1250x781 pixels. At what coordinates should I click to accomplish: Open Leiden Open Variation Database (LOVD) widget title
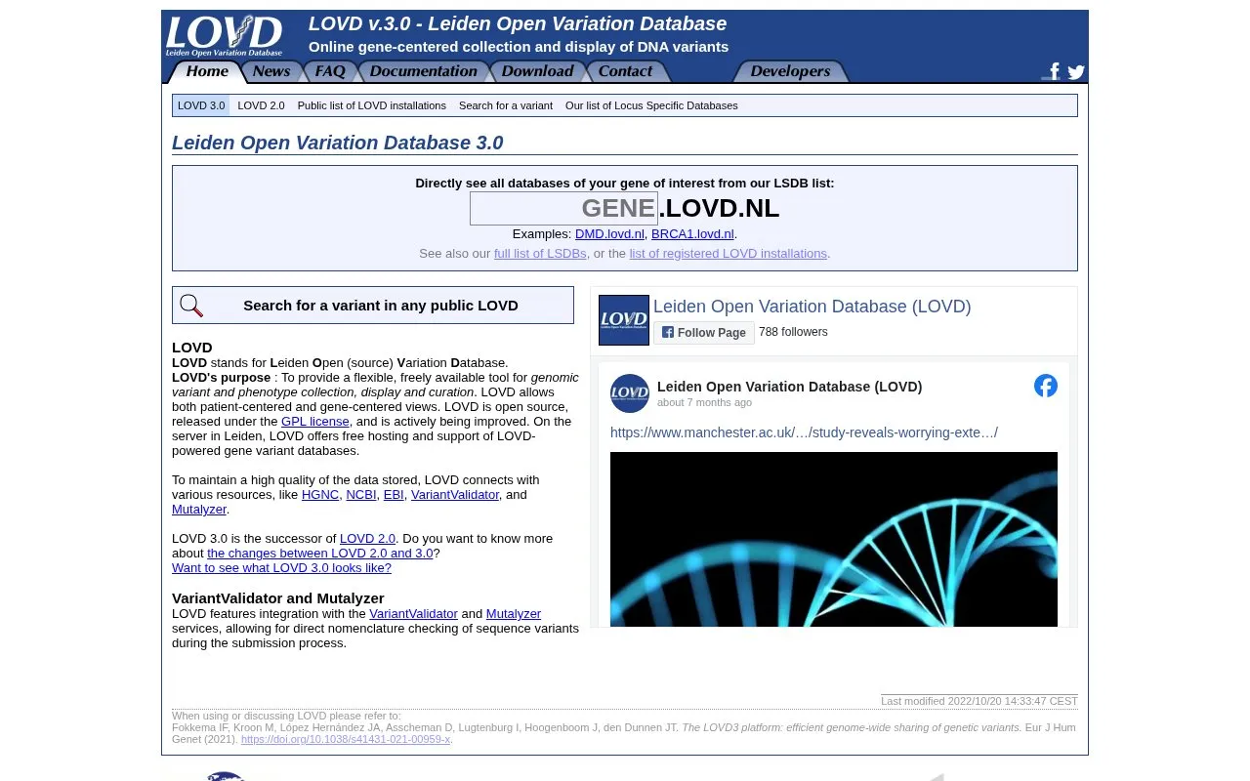[x=812, y=307]
